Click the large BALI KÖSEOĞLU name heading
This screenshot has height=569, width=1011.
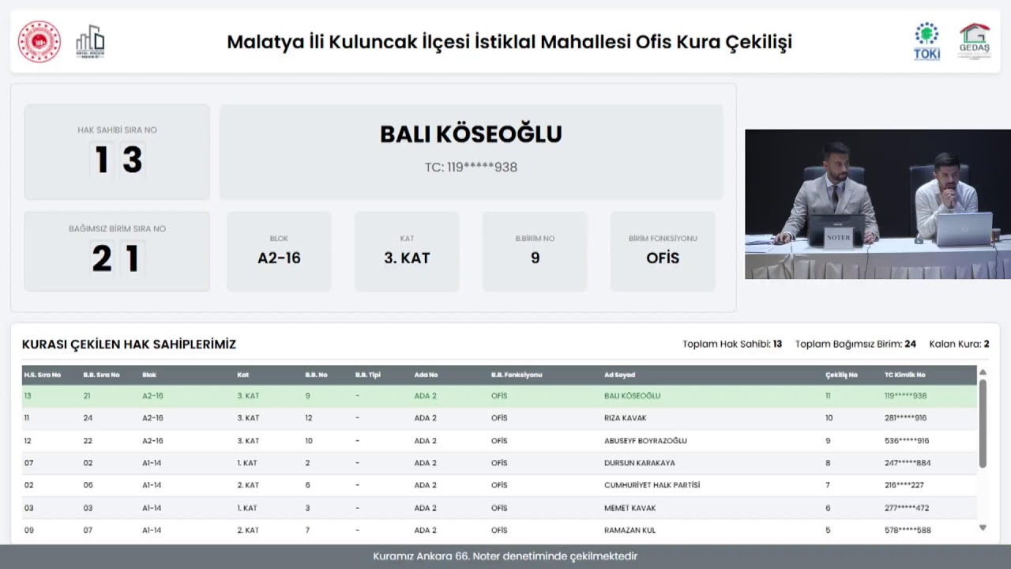click(471, 134)
